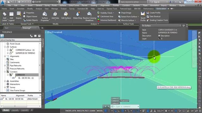Select the Pipe Networks node
Image resolution: width=202 pixels, height=113 pixels.
pos(15,66)
